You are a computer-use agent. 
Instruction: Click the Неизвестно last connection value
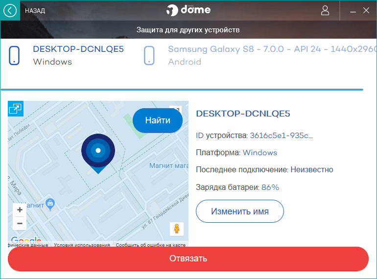(x=312, y=170)
